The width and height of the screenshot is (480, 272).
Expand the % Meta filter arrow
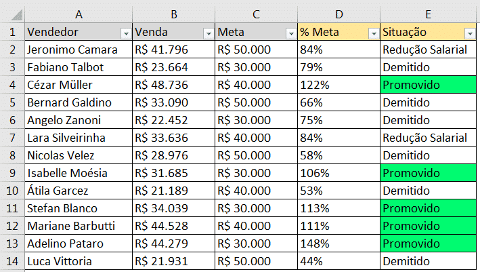pos(373,33)
